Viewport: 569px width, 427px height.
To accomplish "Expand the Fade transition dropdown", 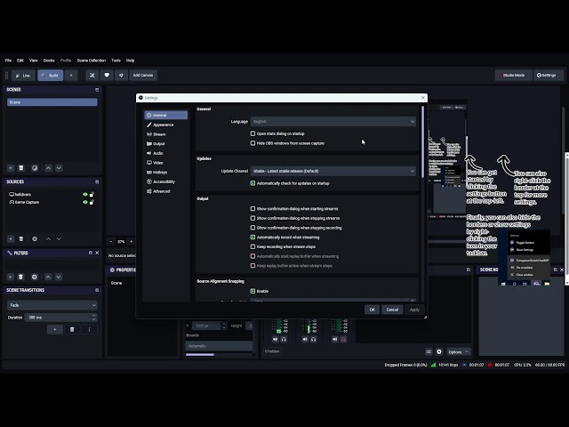I will tap(52, 305).
